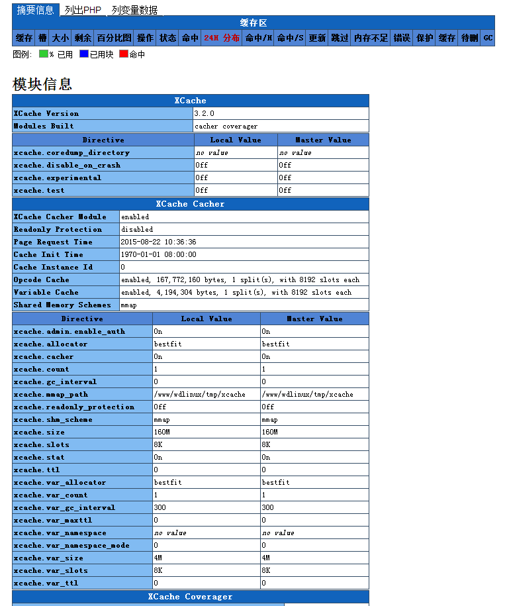Click the XCache Version value 3.2.0
Image resolution: width=507 pixels, height=606 pixels.
click(205, 113)
